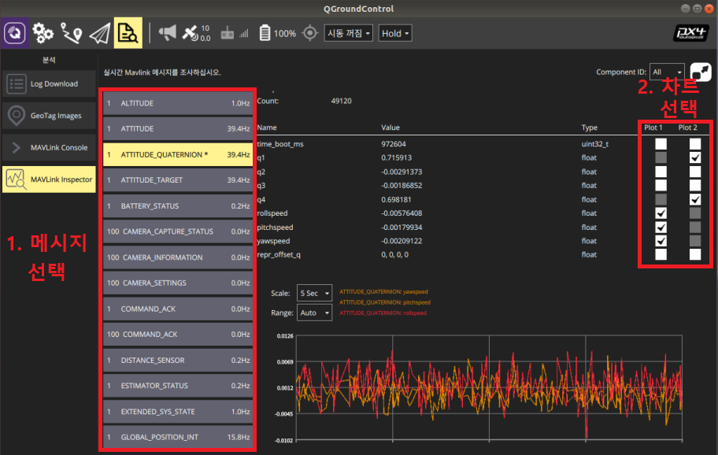Select the EXTENDED_SYS_STATE message
718x455 pixels.
tap(178, 412)
